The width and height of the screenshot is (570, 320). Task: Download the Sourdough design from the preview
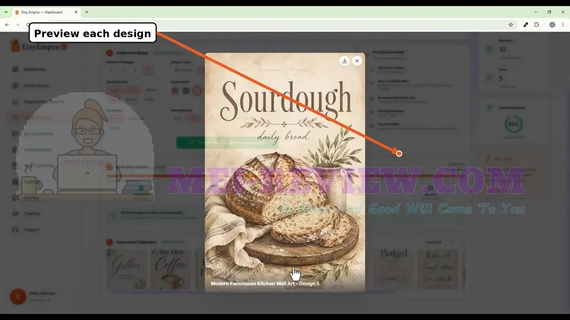point(345,61)
